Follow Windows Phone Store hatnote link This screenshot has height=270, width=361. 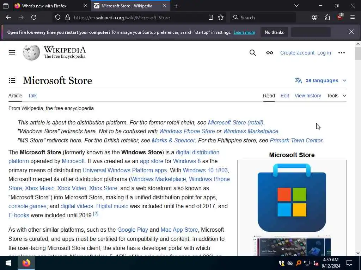pyautogui.click(x=187, y=131)
